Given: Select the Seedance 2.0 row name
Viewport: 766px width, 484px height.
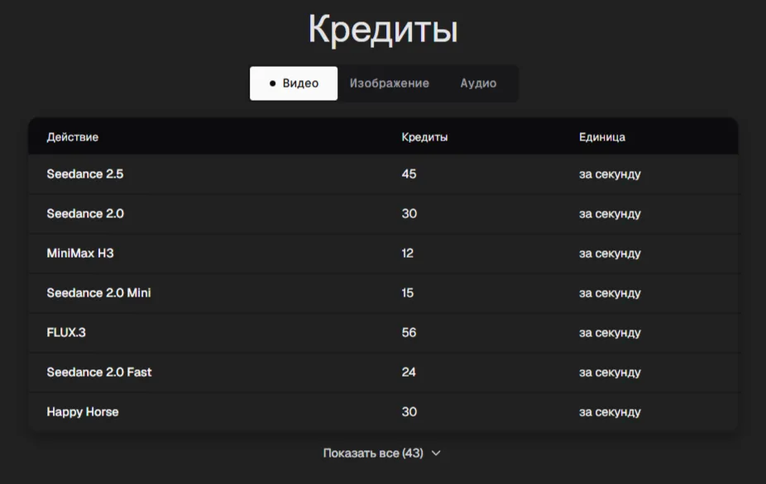Looking at the screenshot, I should [85, 214].
